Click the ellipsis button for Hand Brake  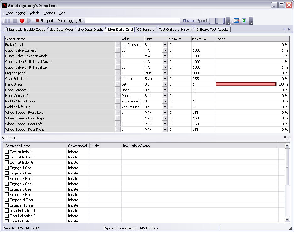118,84
